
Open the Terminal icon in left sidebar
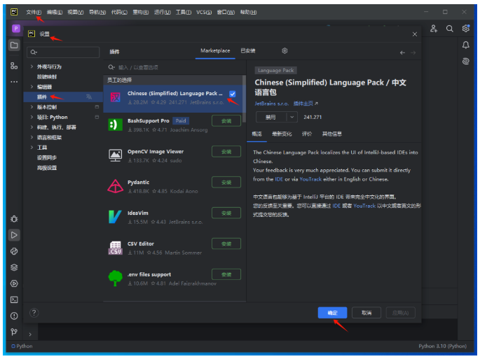14,300
